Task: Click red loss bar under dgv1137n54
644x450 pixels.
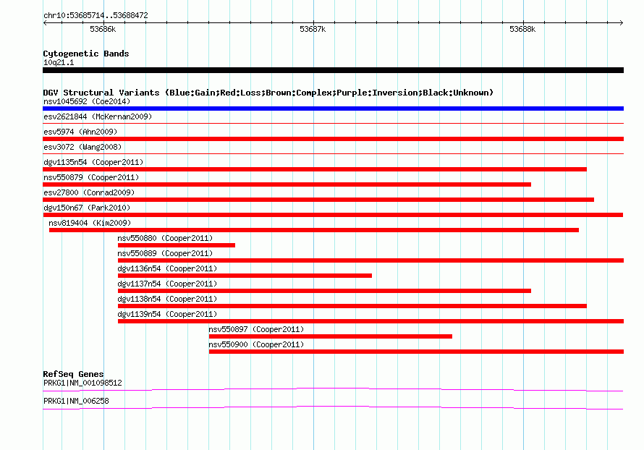Action: 324,291
